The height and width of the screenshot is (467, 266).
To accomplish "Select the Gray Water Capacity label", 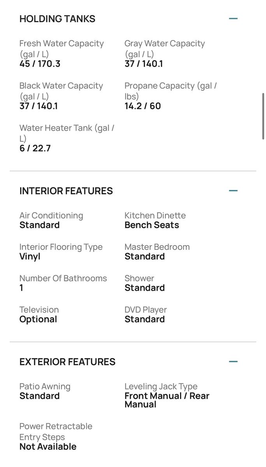I will pyautogui.click(x=164, y=48).
